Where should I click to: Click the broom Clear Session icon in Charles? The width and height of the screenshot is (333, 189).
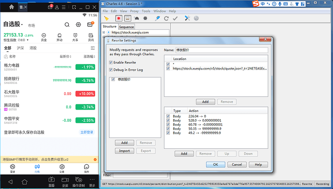pos(107,18)
